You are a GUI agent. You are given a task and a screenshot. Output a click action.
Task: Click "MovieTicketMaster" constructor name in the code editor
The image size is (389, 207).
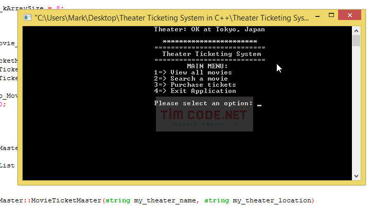click(x=66, y=200)
